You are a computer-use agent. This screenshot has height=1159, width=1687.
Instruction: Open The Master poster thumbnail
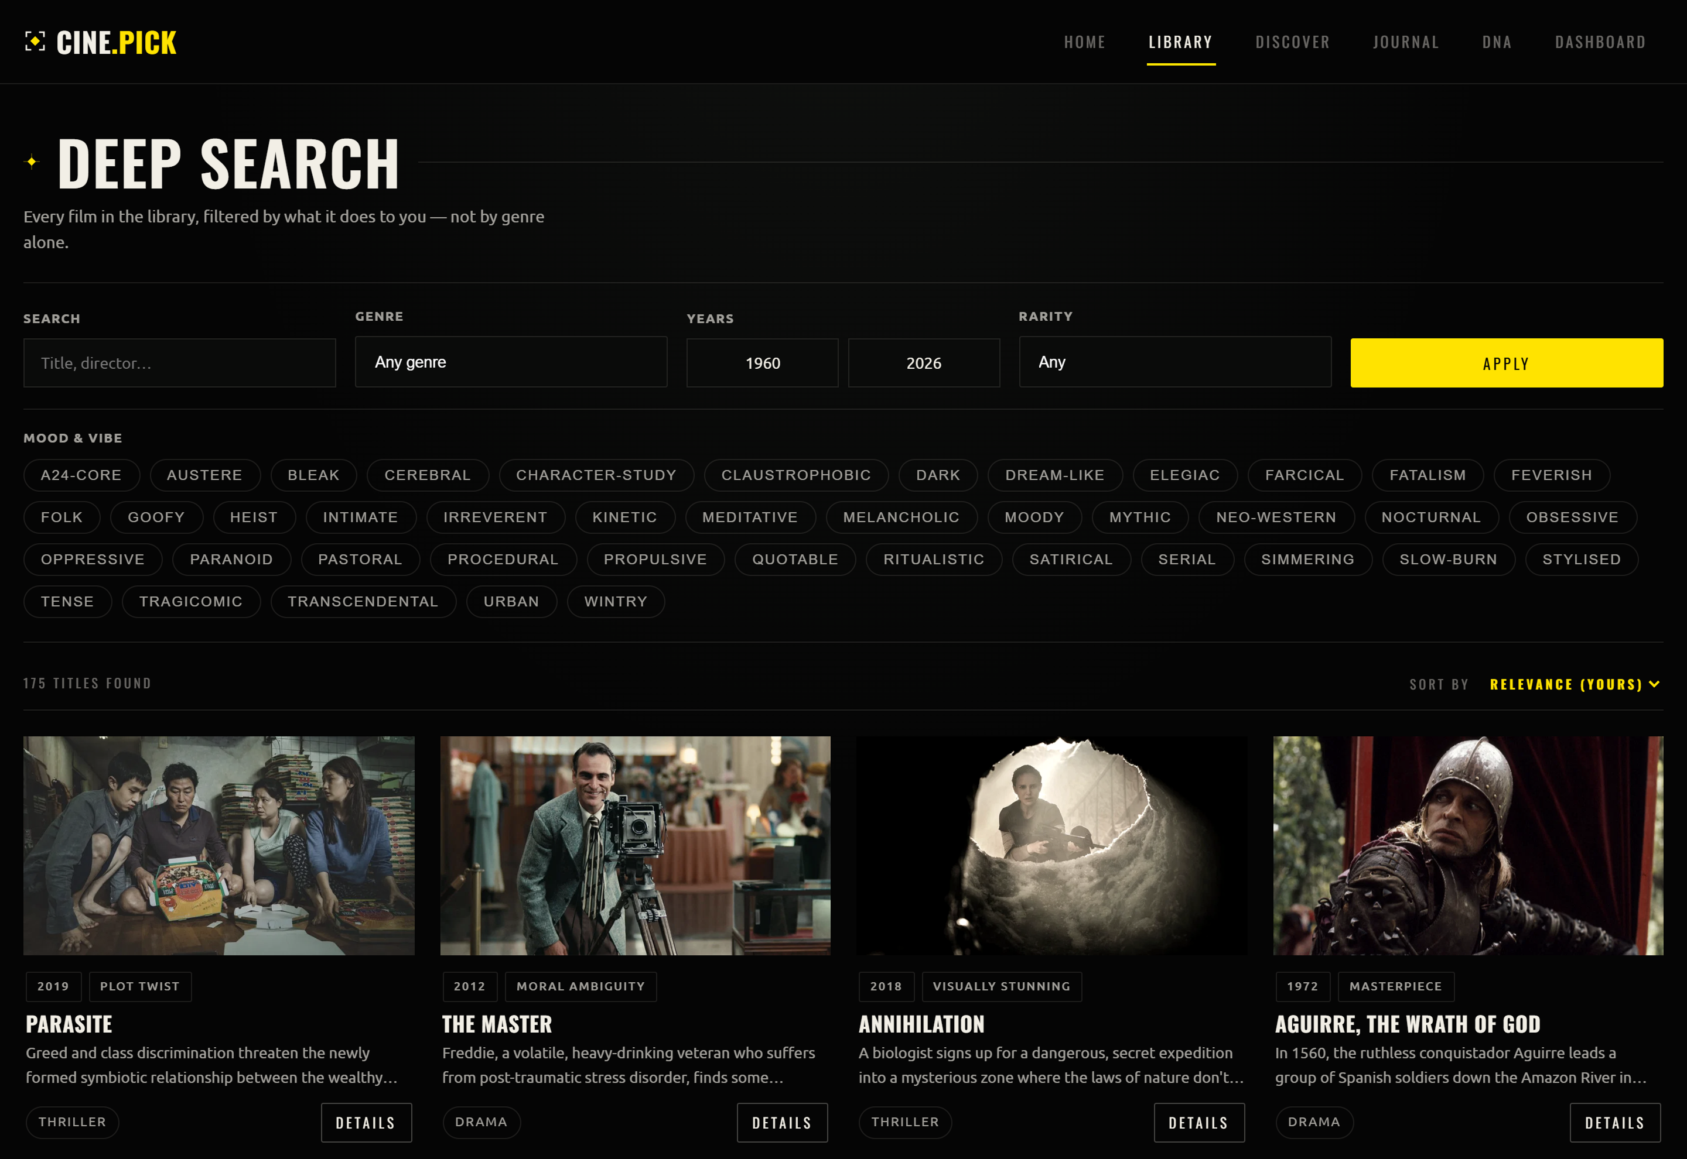pos(635,845)
